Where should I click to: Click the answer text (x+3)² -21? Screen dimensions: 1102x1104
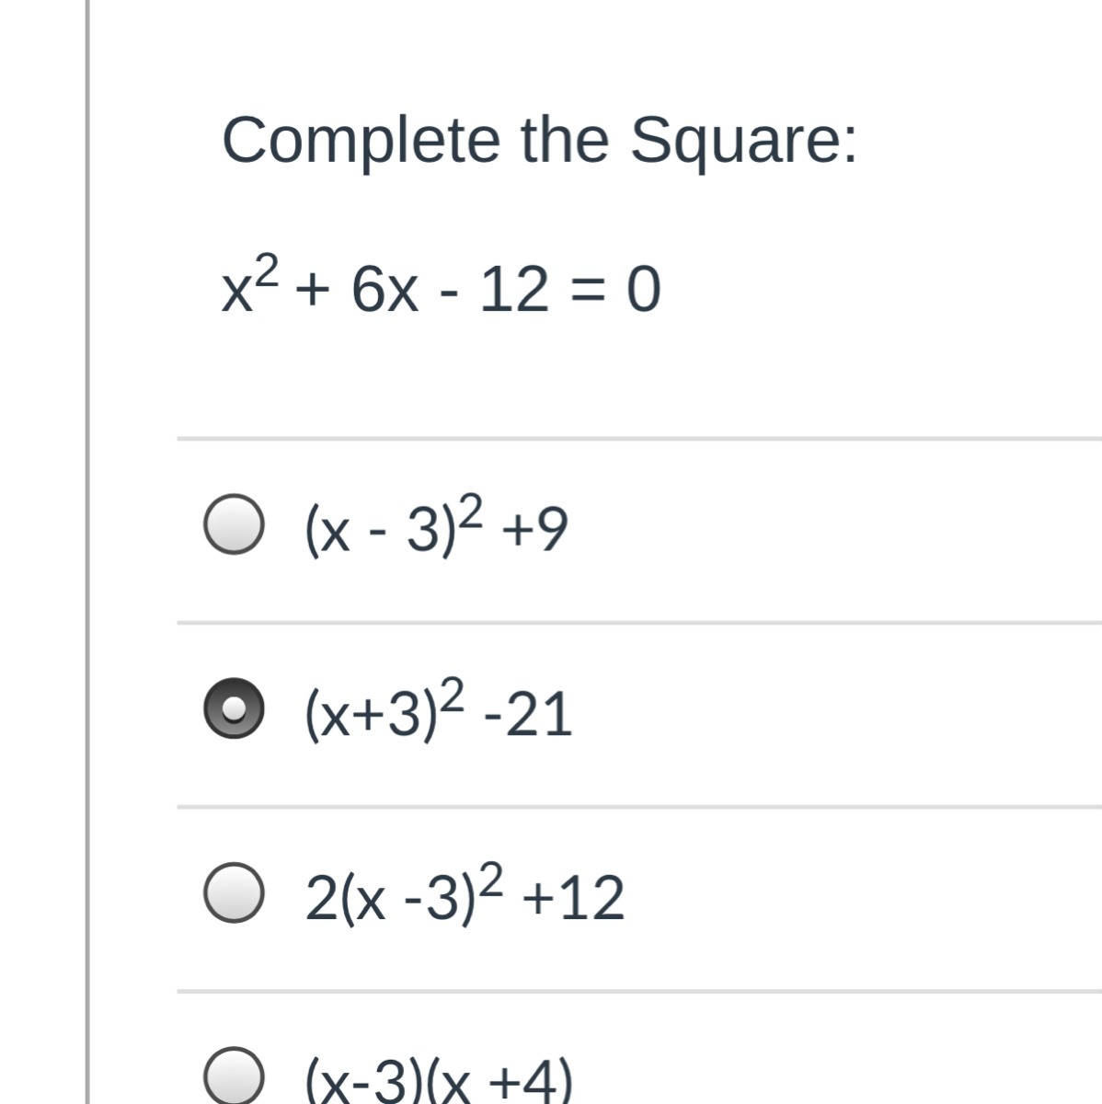pos(438,712)
